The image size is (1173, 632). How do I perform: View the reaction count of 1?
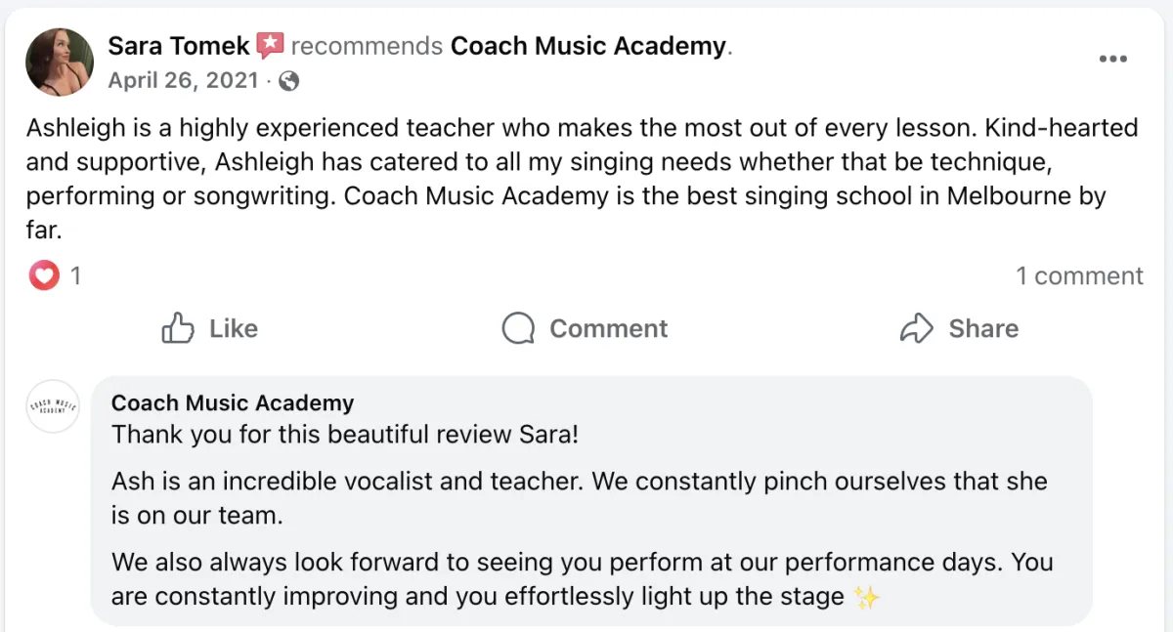tap(75, 276)
